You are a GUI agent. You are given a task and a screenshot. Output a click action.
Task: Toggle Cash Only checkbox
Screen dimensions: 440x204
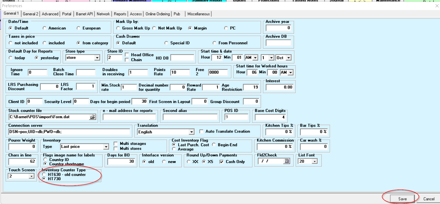[x=221, y=162]
